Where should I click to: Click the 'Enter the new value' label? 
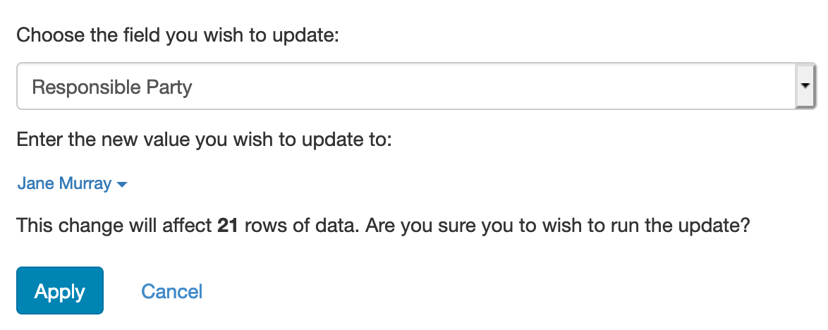click(x=204, y=139)
